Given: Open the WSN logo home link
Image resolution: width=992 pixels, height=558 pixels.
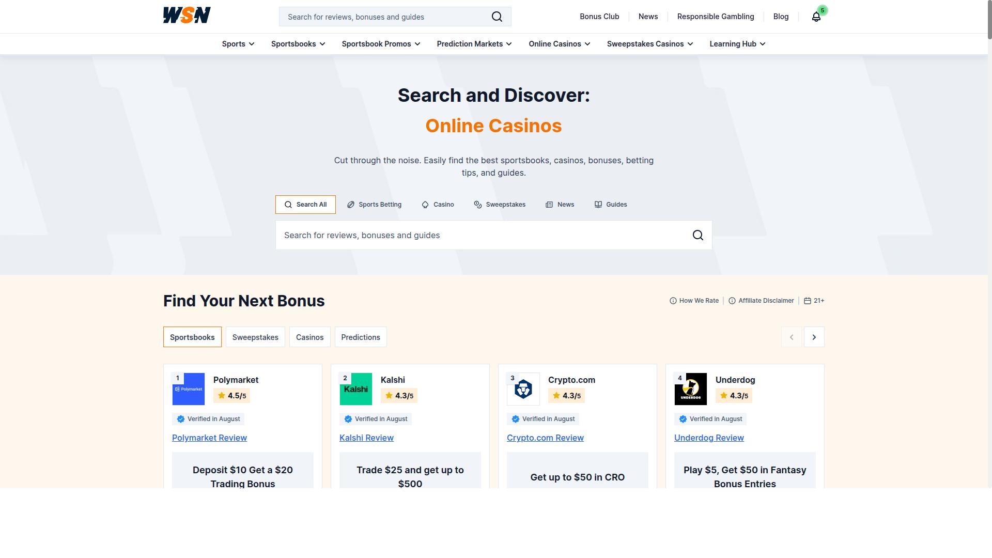Looking at the screenshot, I should pyautogui.click(x=187, y=16).
